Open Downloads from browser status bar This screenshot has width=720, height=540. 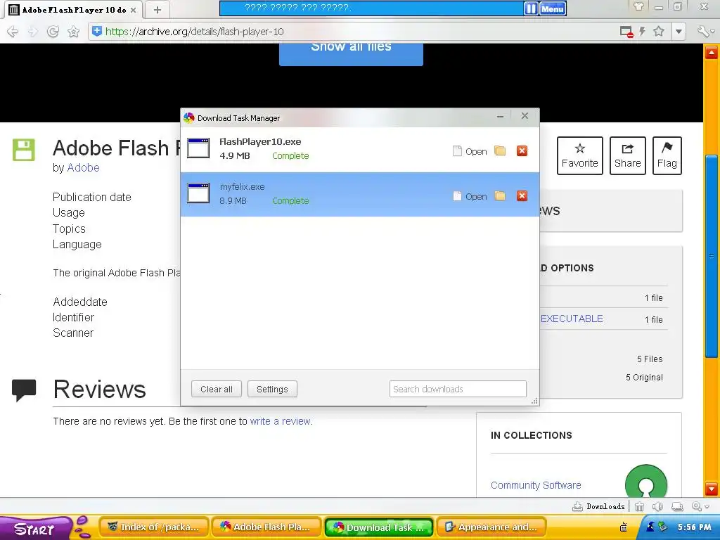(x=599, y=506)
